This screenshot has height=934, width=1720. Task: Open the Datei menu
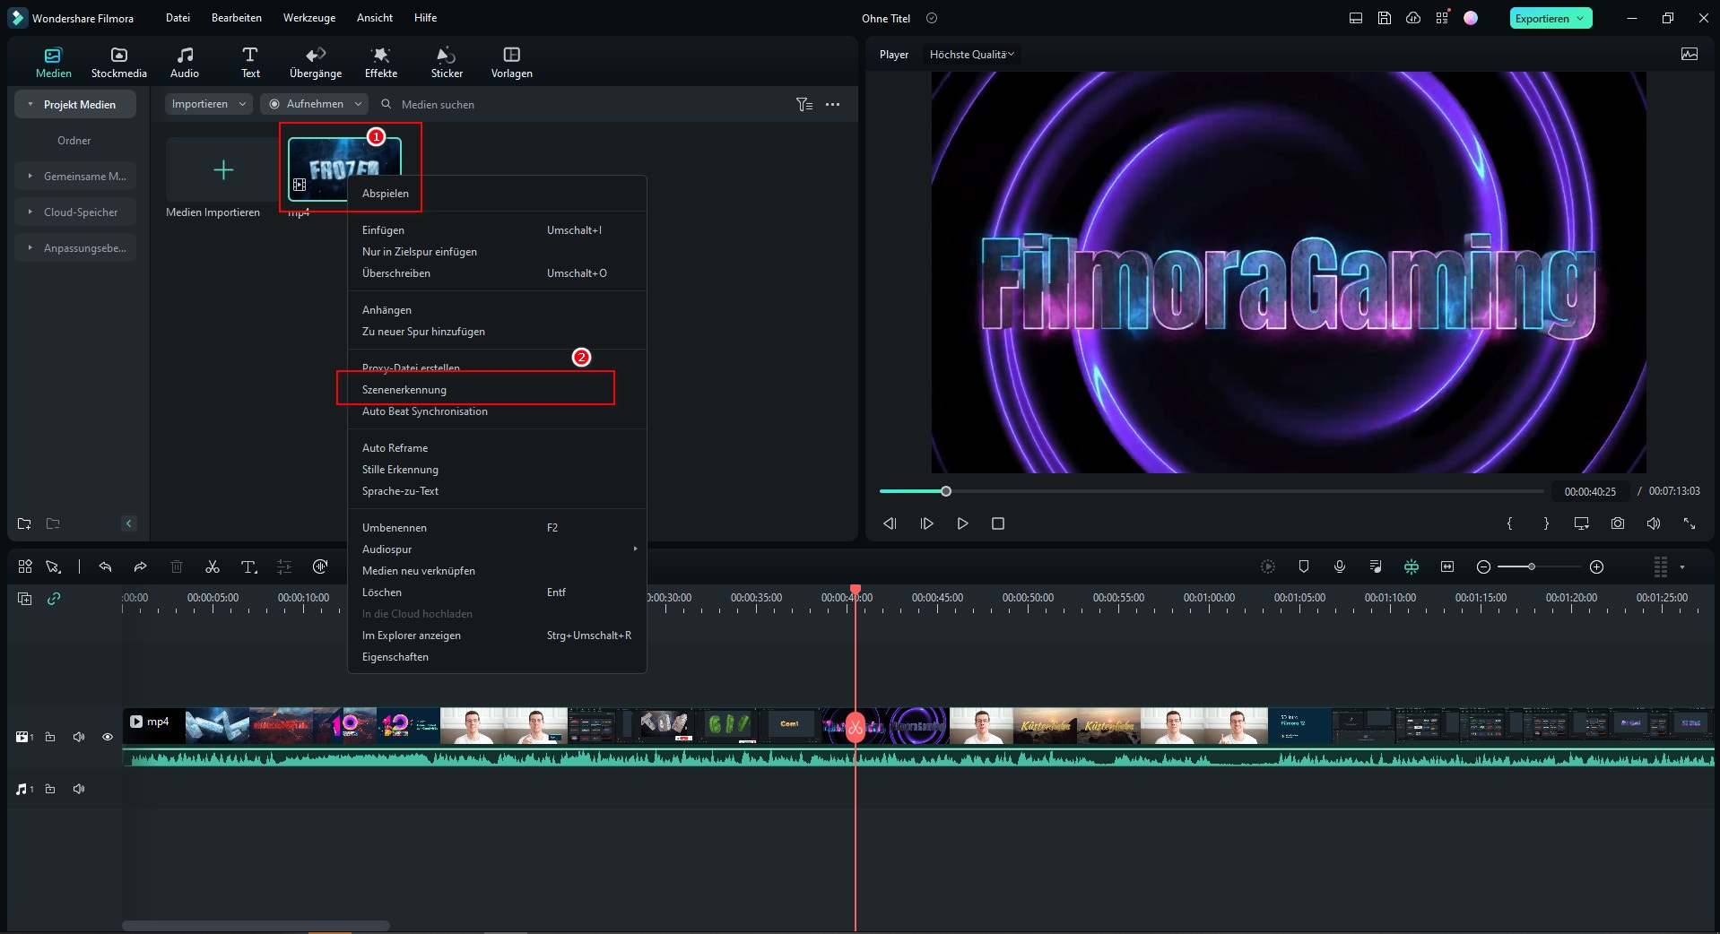pyautogui.click(x=178, y=18)
